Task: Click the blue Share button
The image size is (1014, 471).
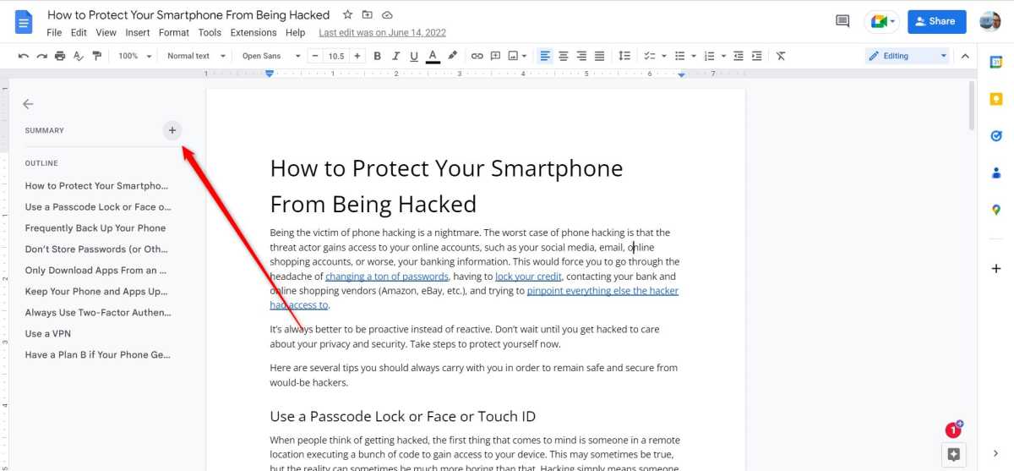Action: (936, 21)
